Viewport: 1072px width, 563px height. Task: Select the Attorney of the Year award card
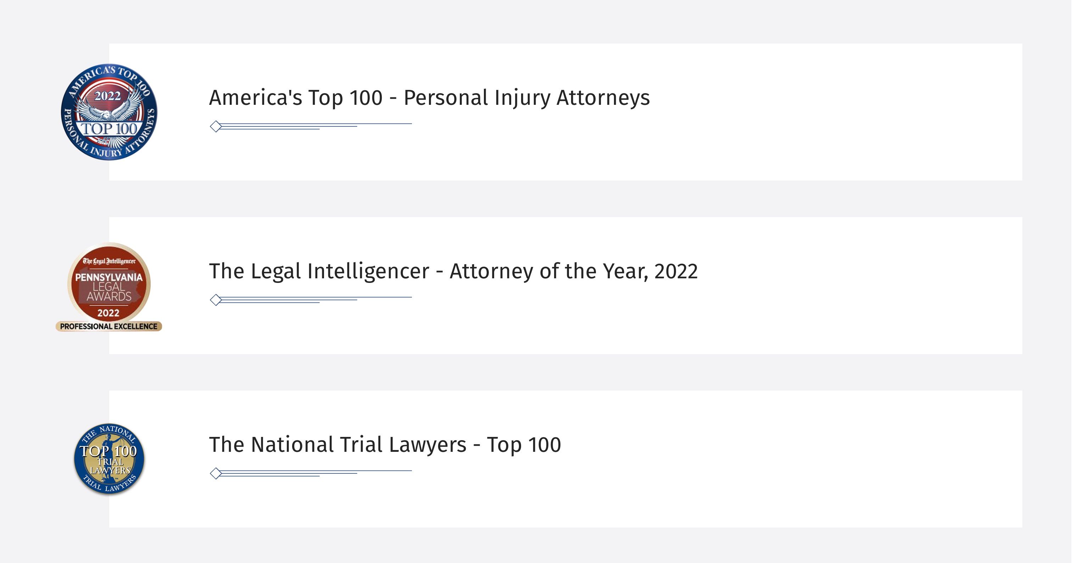click(x=565, y=285)
